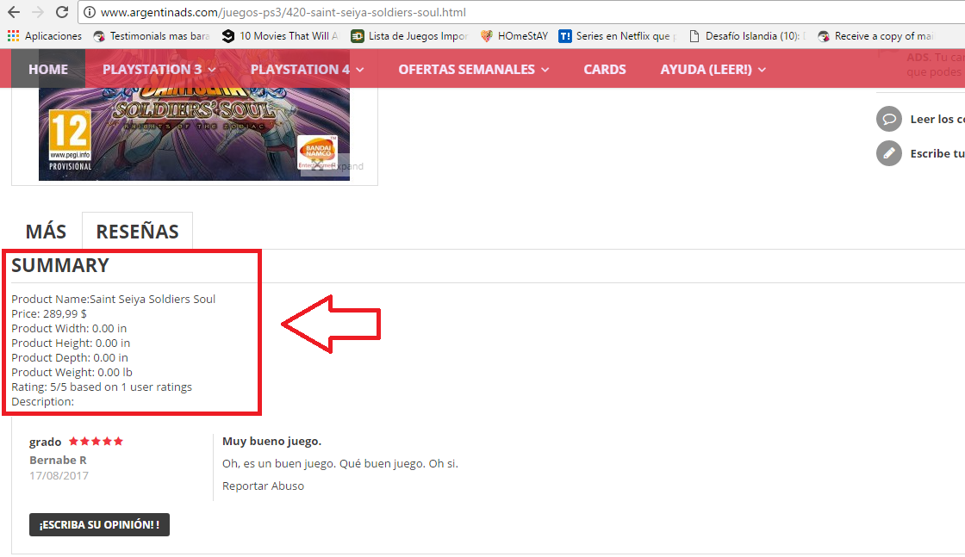Open AYUDA (LEER!) menu item
Viewport: 965px width, 557px height.
[706, 70]
